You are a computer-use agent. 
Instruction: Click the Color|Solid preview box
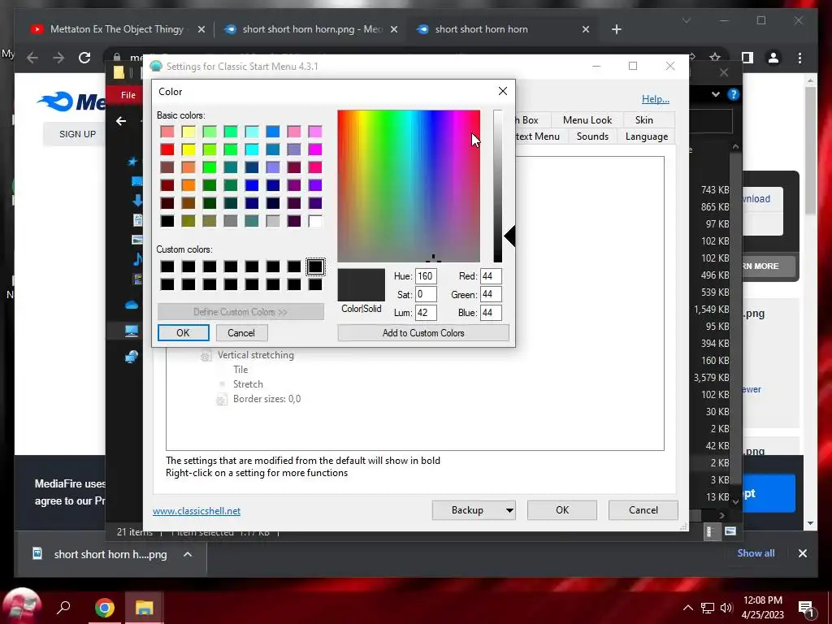pos(362,285)
